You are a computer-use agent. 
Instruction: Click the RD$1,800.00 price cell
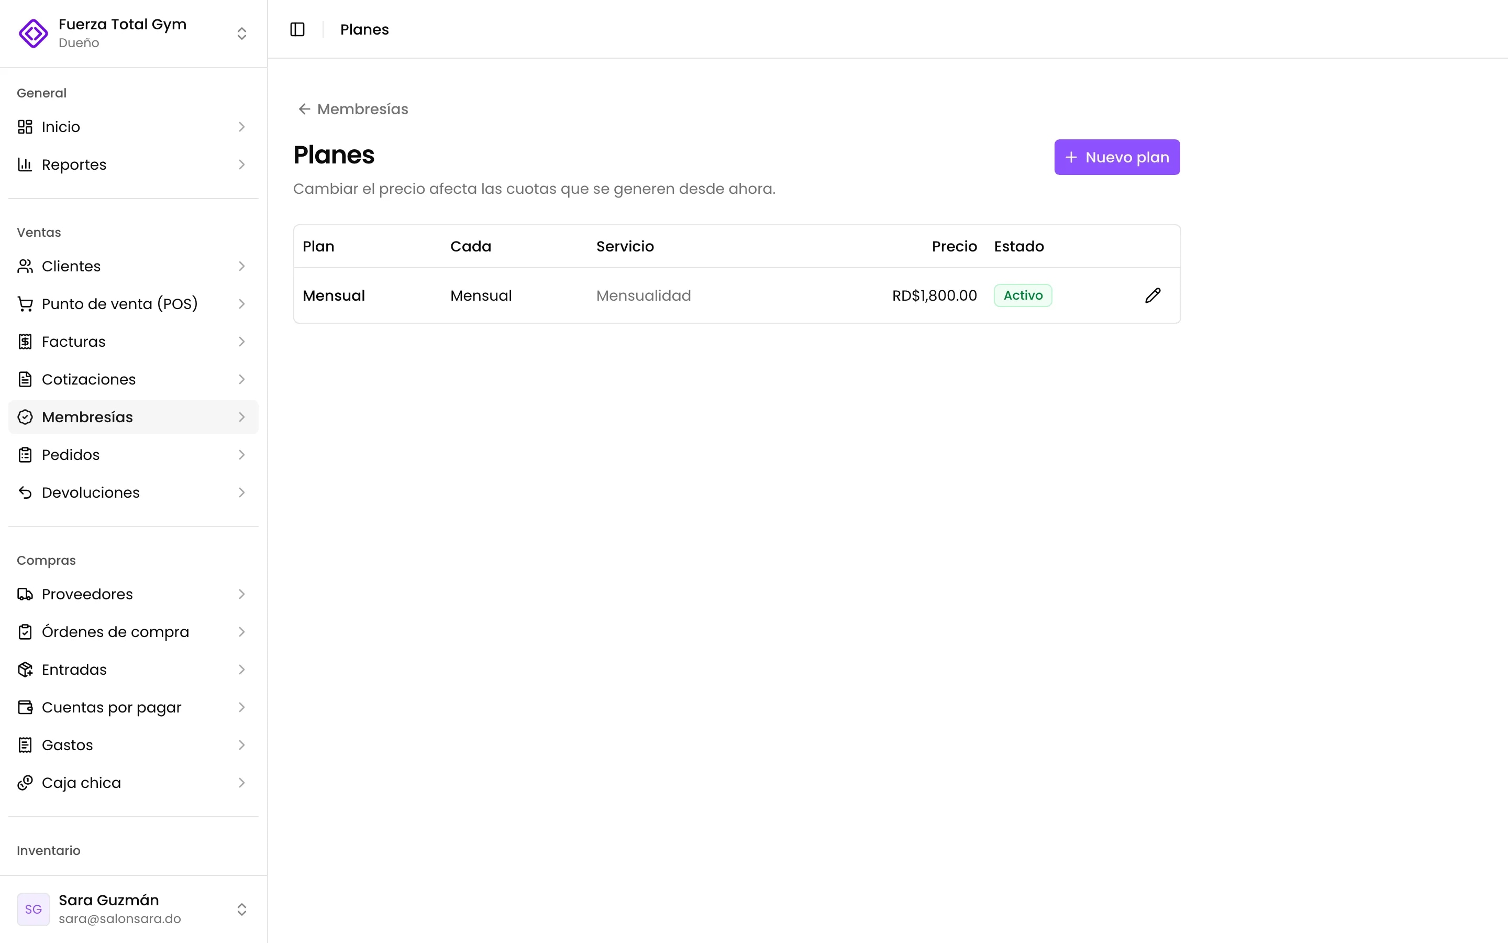pos(934,295)
